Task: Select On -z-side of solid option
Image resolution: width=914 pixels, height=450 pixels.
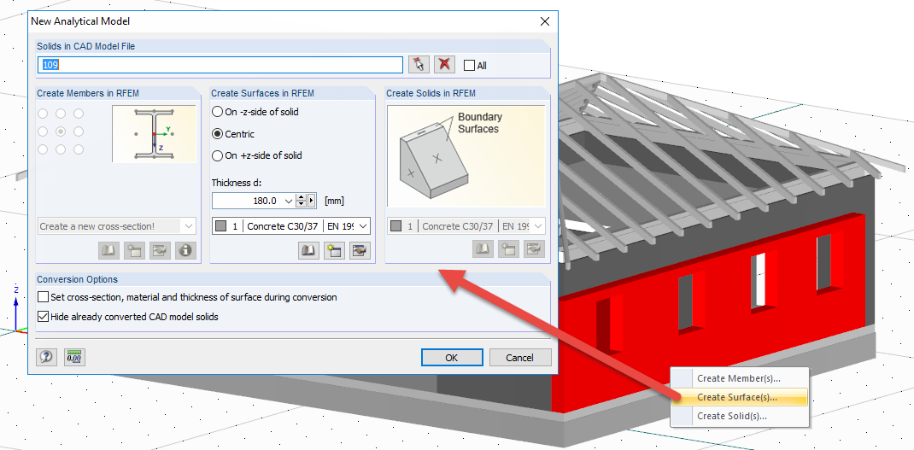Action: (217, 111)
